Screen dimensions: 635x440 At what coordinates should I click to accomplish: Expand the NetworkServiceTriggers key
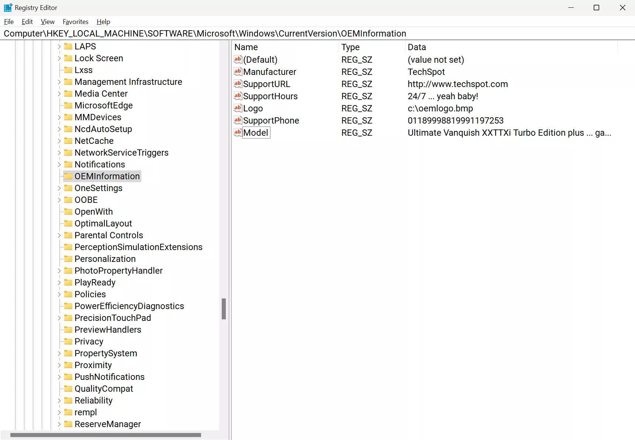(59, 153)
